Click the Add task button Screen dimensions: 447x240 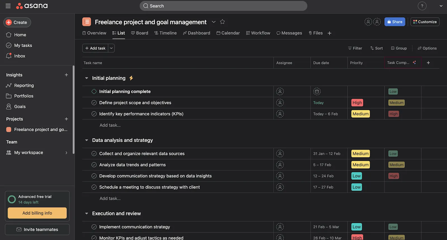(95, 48)
